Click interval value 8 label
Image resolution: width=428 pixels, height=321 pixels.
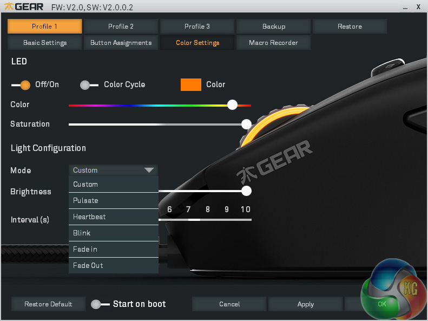point(208,209)
